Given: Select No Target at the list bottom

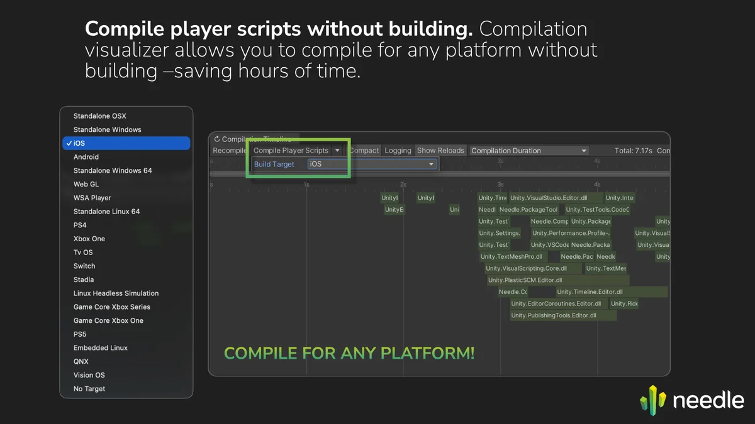Looking at the screenshot, I should tap(89, 389).
